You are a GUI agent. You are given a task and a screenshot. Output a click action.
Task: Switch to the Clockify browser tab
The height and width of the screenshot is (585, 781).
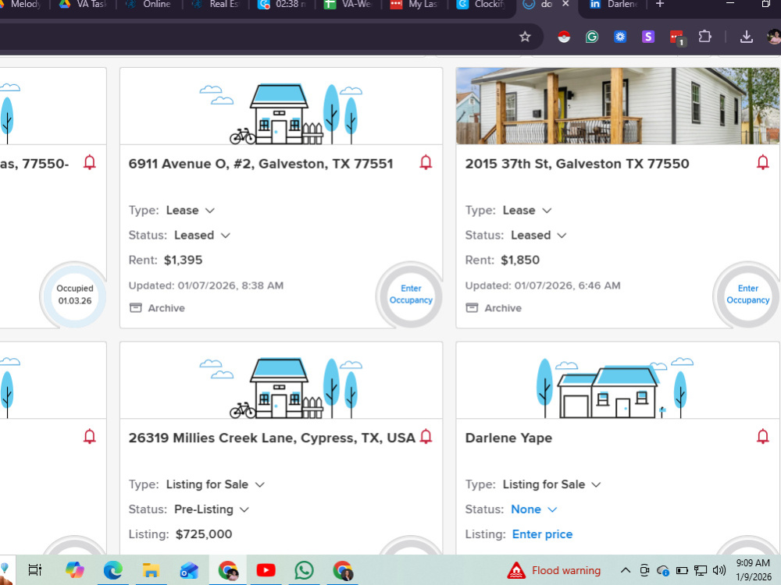482,5
